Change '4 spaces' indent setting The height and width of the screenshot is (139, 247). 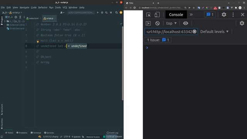click(x=76, y=137)
